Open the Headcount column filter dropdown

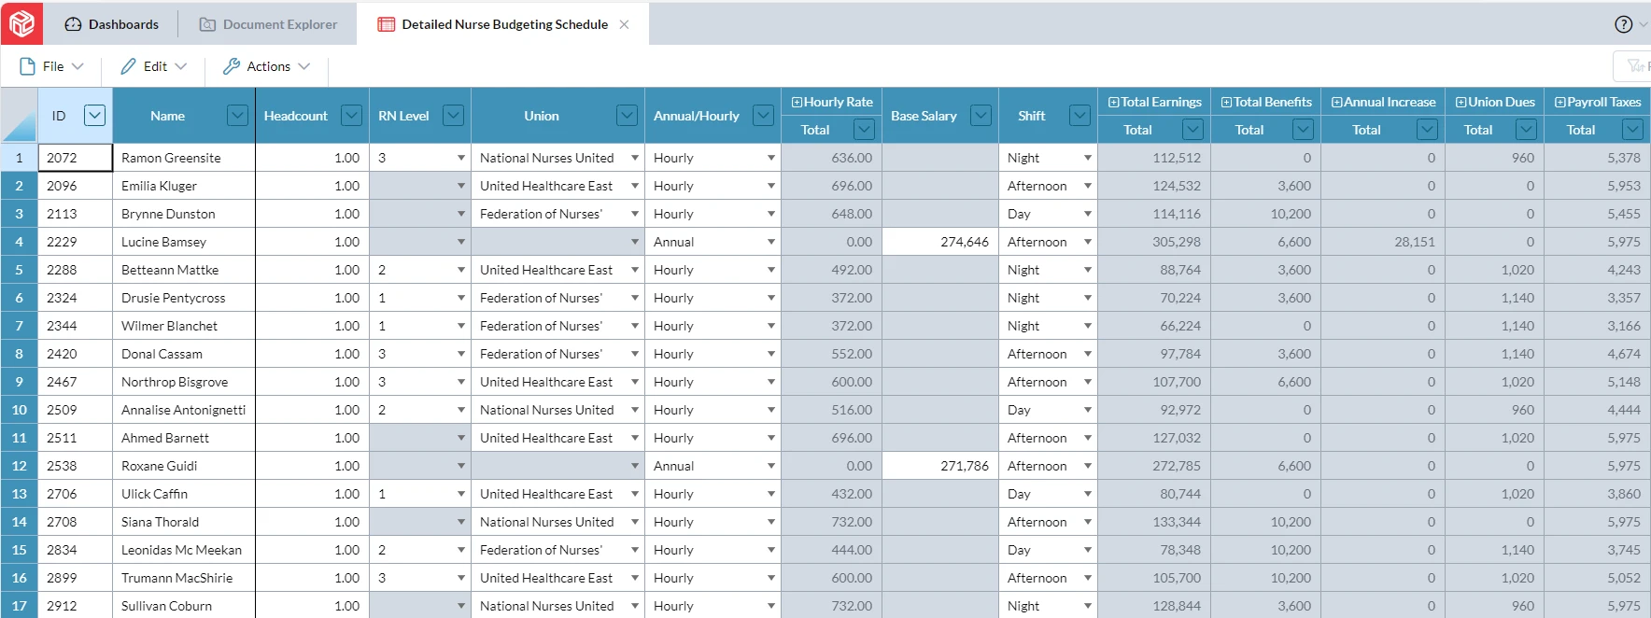coord(351,116)
